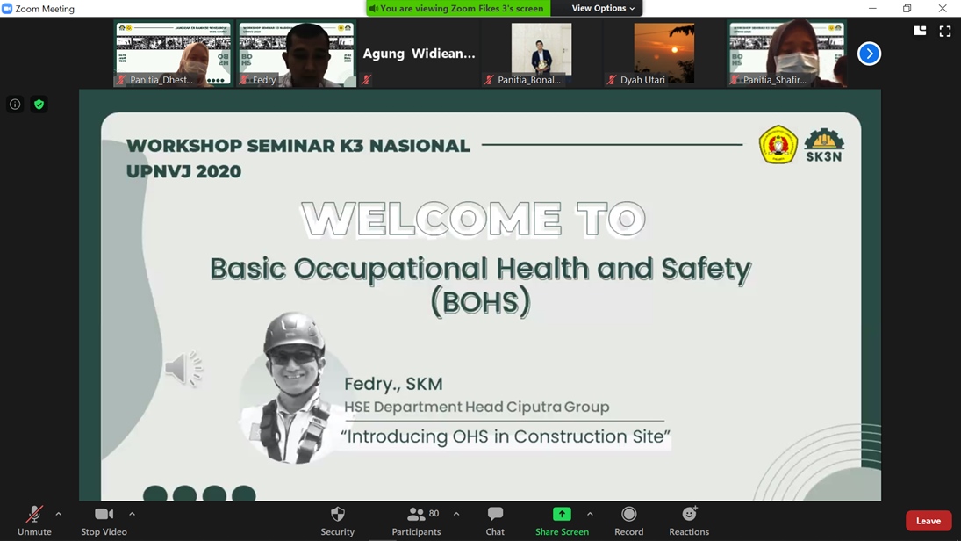Select Fedry's video thumbnail
This screenshot has height=541, width=961.
pos(296,54)
